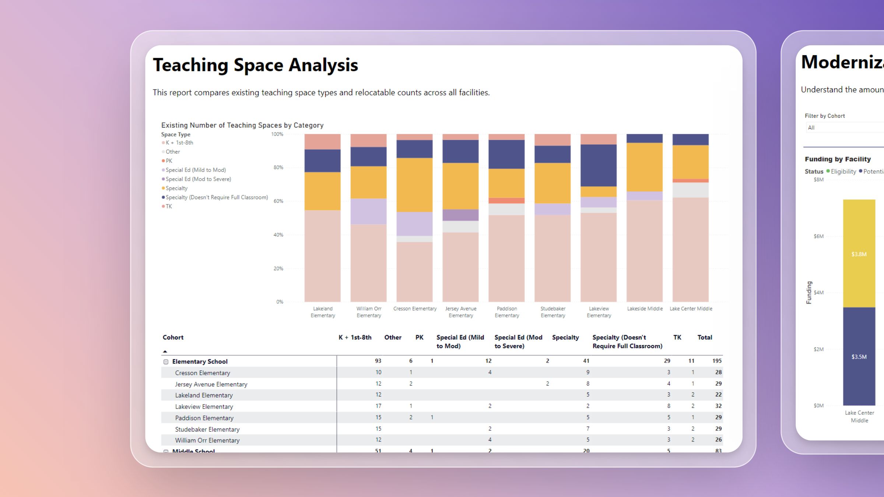Select Specialty in the Space Type legend
The image size is (884, 497).
click(176, 188)
